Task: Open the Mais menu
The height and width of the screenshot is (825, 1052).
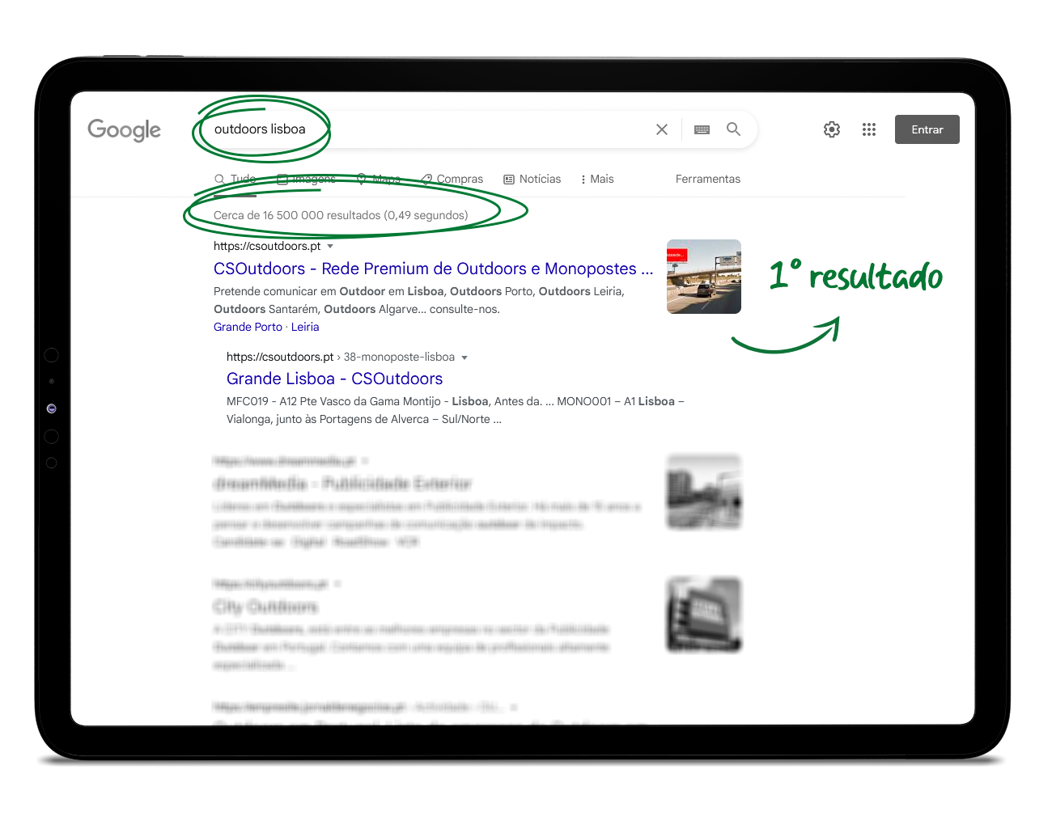Action: pos(597,179)
